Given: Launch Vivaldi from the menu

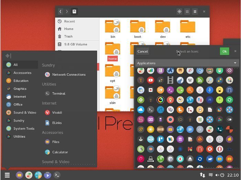Looking at the screenshot, I should [53, 113].
